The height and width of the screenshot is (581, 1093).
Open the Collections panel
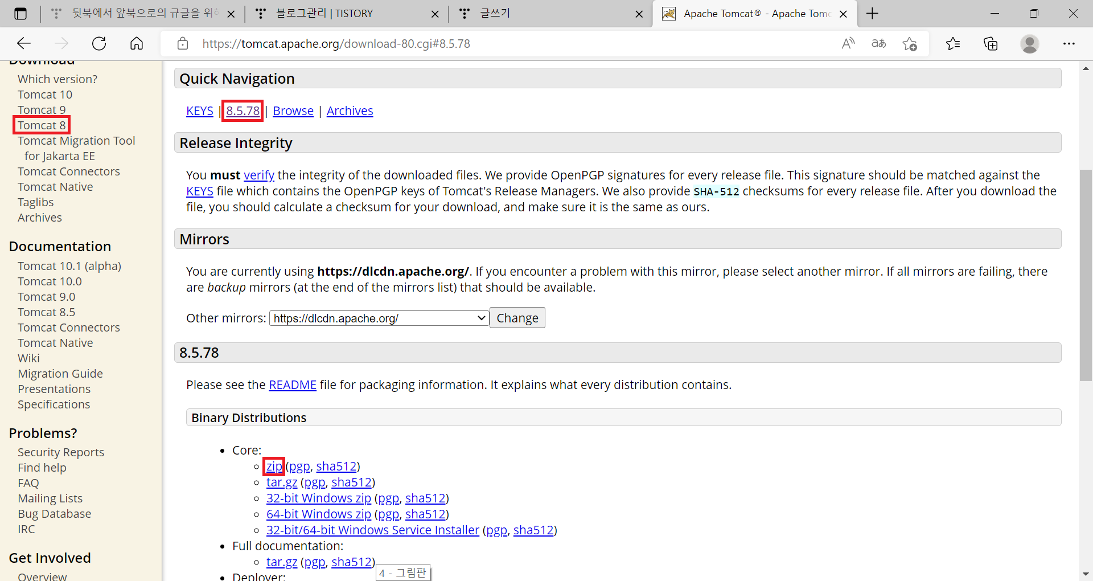[x=991, y=43]
